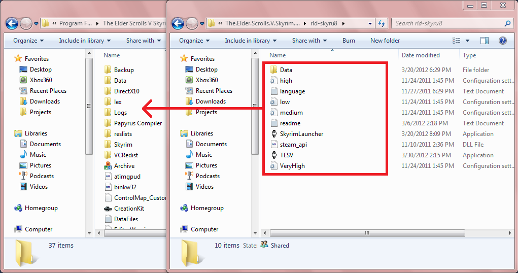
Task: Select the Data folder icon in right window
Action: tap(273, 70)
